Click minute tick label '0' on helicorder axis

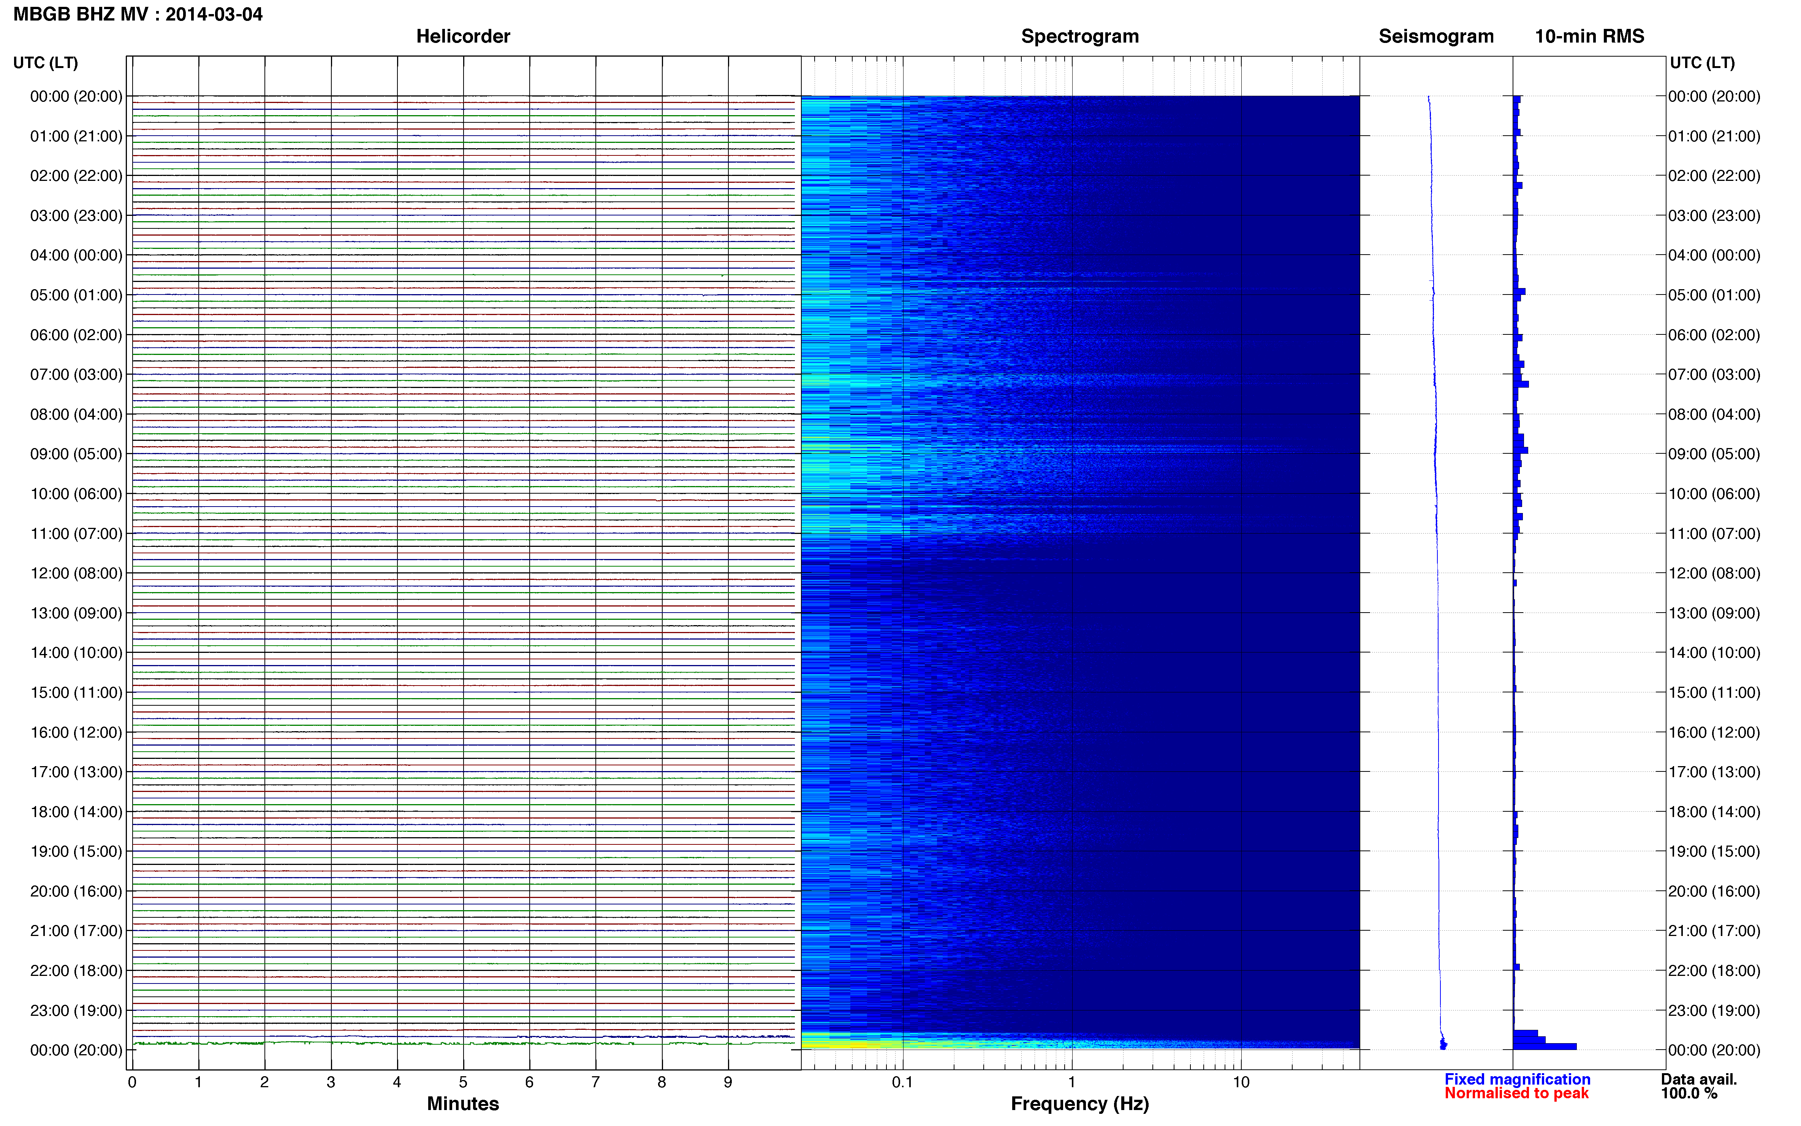tap(132, 1082)
